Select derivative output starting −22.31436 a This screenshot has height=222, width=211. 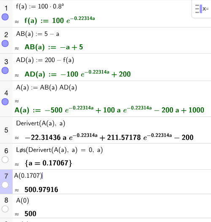coord(109,137)
